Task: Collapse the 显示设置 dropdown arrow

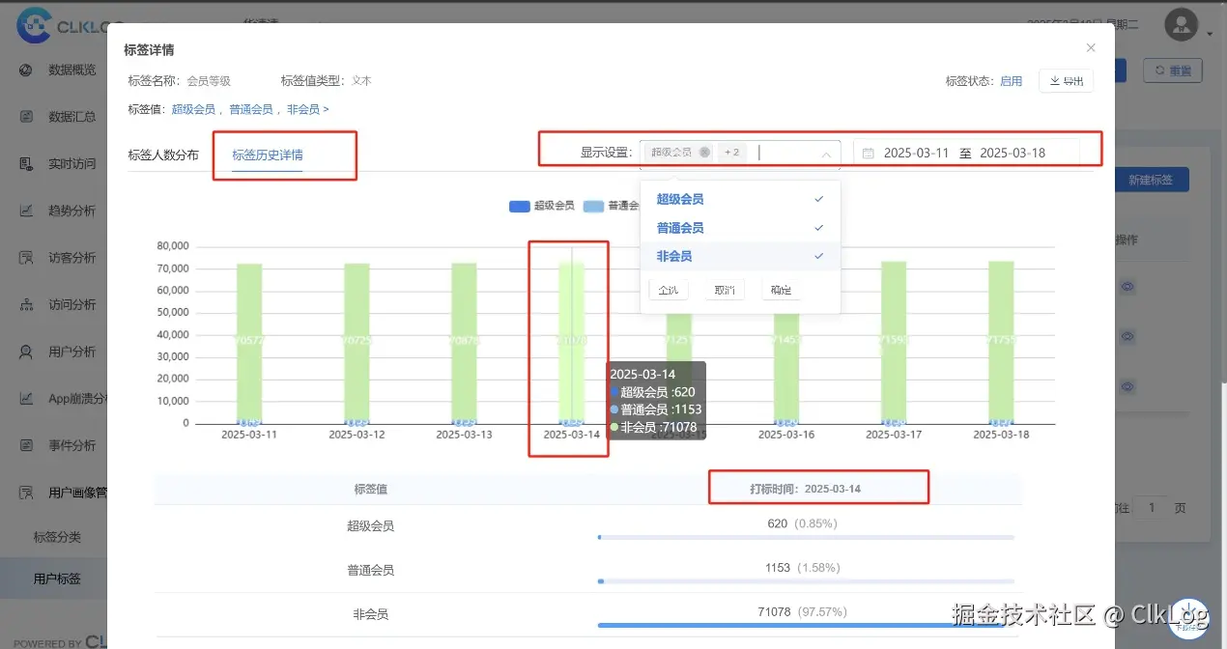Action: click(x=827, y=154)
